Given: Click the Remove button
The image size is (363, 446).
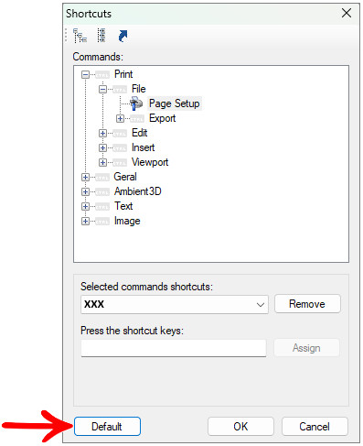Looking at the screenshot, I should click(x=307, y=304).
